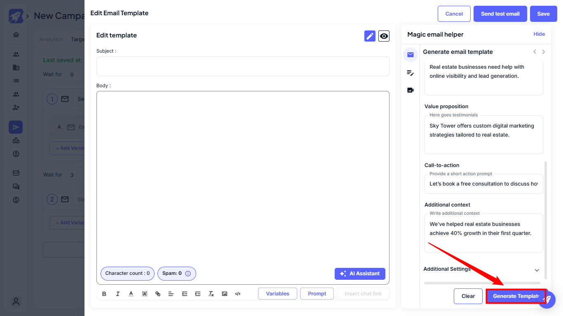Image resolution: width=563 pixels, height=316 pixels.
Task: Expand the Additional Settings section
Action: 537,270
